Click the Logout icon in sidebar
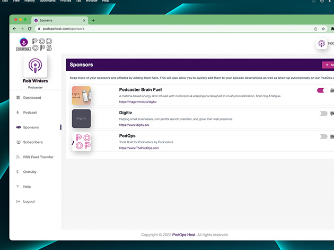The width and height of the screenshot is (334, 250). point(18,201)
